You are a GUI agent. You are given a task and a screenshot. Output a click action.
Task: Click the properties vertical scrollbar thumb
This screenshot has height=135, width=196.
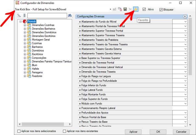190,46
